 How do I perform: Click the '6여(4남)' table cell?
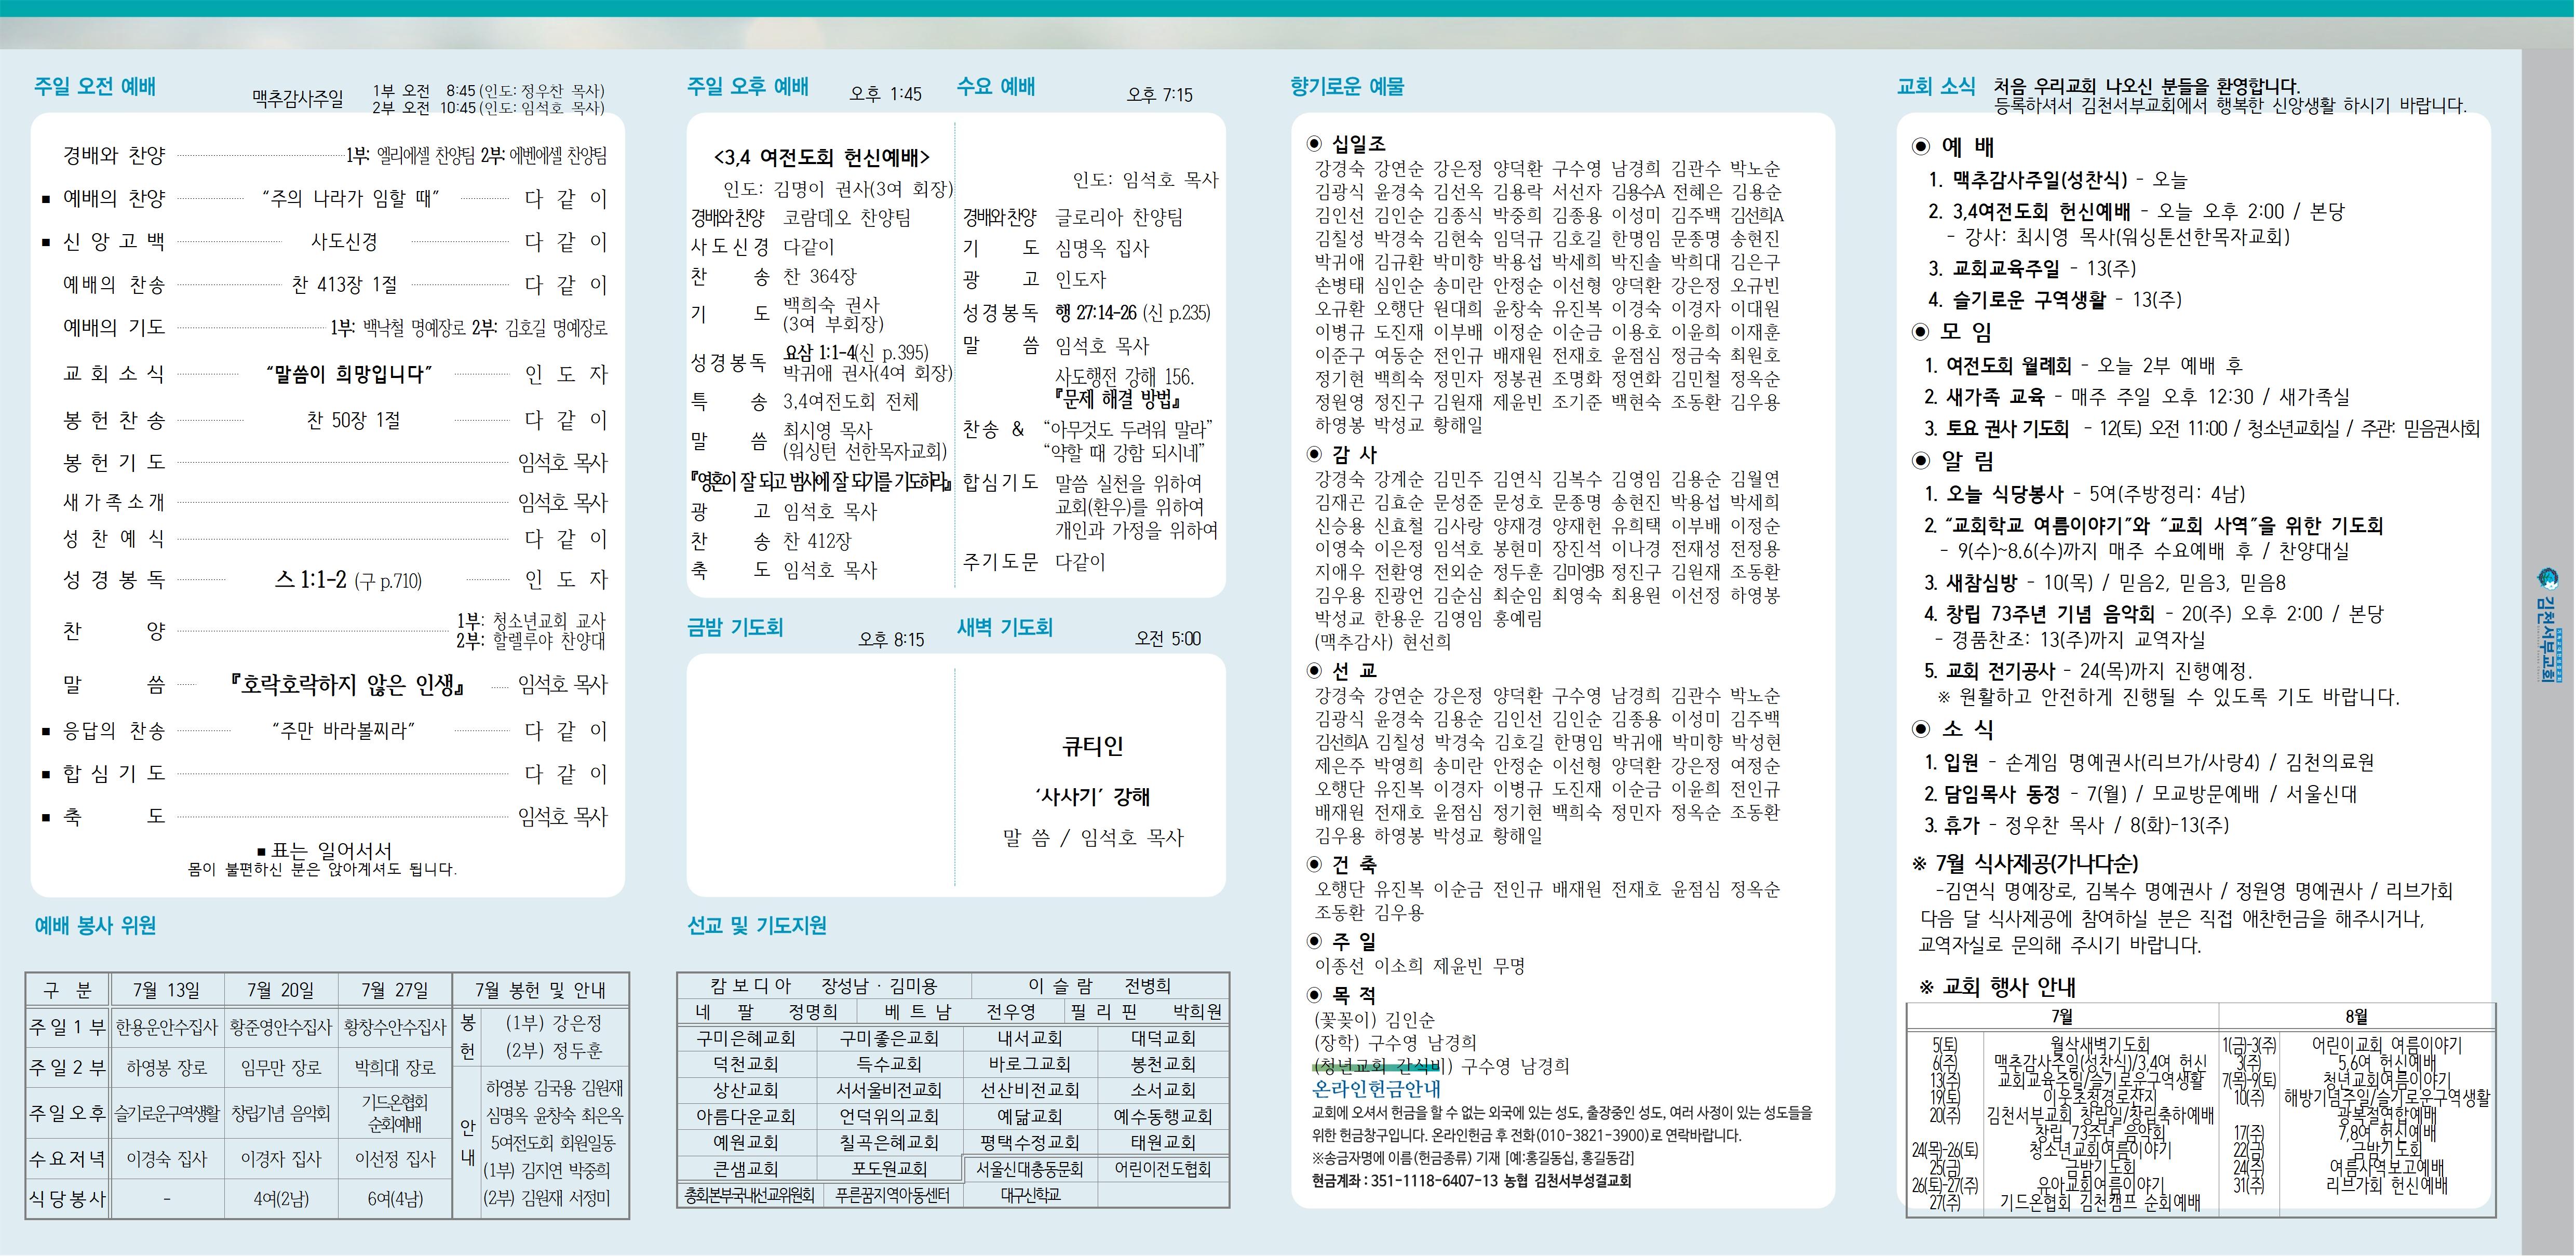click(x=395, y=1199)
